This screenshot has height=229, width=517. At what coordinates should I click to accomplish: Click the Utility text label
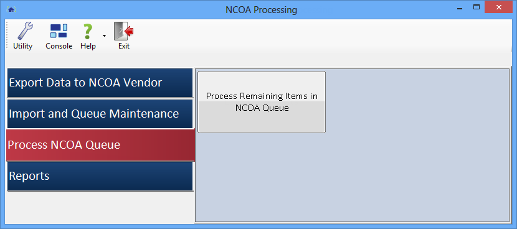tap(23, 46)
